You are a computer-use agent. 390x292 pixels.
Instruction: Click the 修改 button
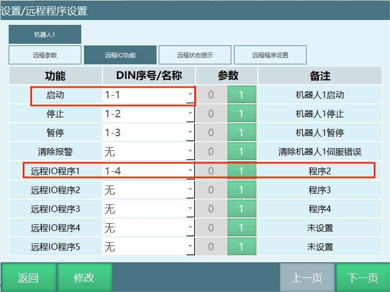(x=84, y=278)
